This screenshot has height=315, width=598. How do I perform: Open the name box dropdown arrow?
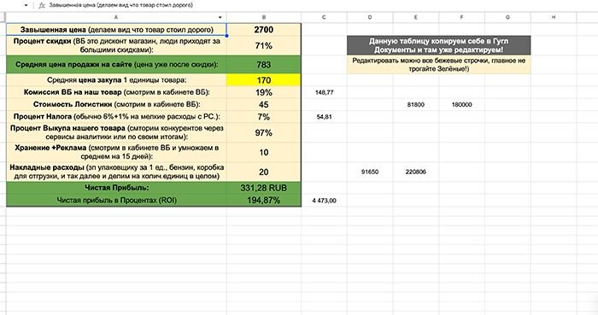pyautogui.click(x=26, y=5)
